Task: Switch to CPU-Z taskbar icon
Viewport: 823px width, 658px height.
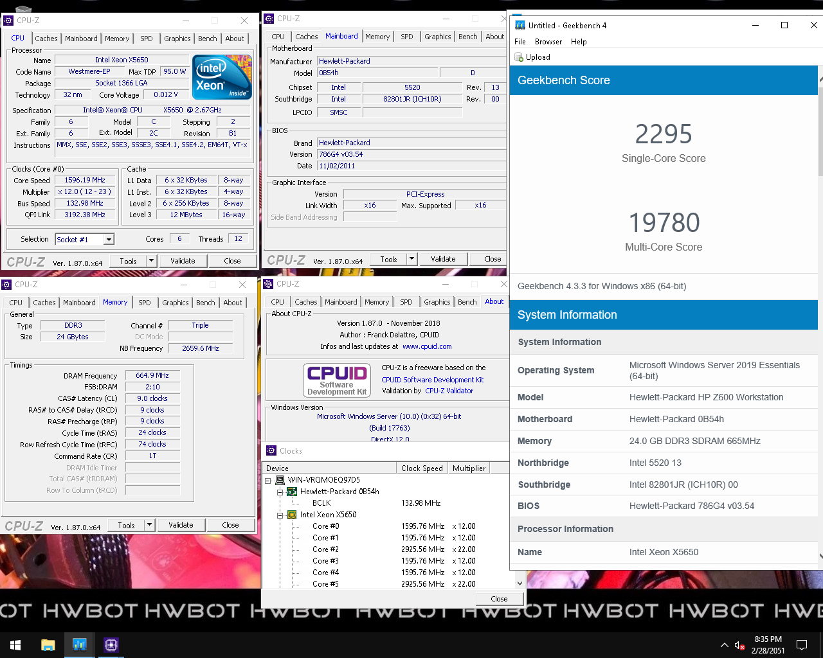Action: tap(111, 645)
